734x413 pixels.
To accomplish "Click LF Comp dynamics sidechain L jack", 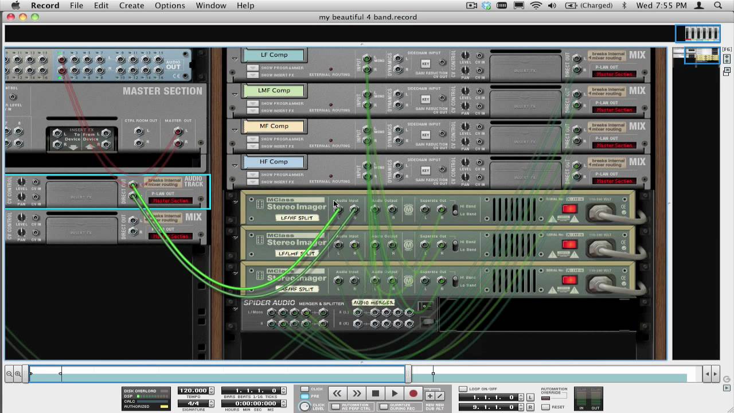I will (399, 59).
